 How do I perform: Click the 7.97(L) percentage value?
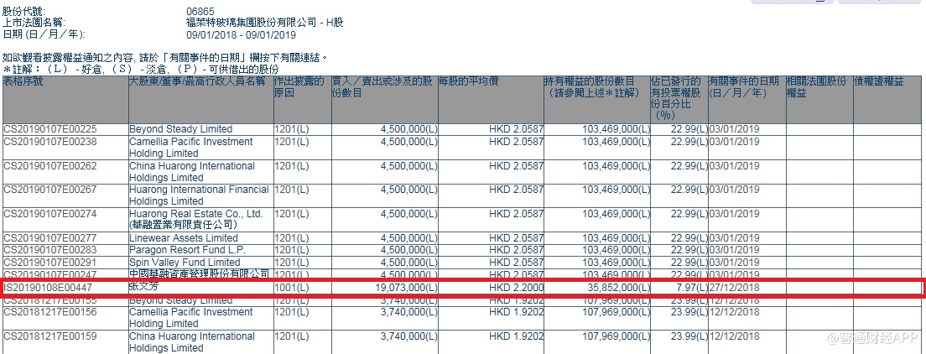692,288
